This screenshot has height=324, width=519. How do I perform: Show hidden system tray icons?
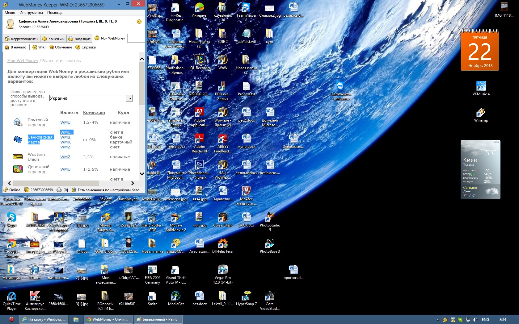click(x=438, y=320)
